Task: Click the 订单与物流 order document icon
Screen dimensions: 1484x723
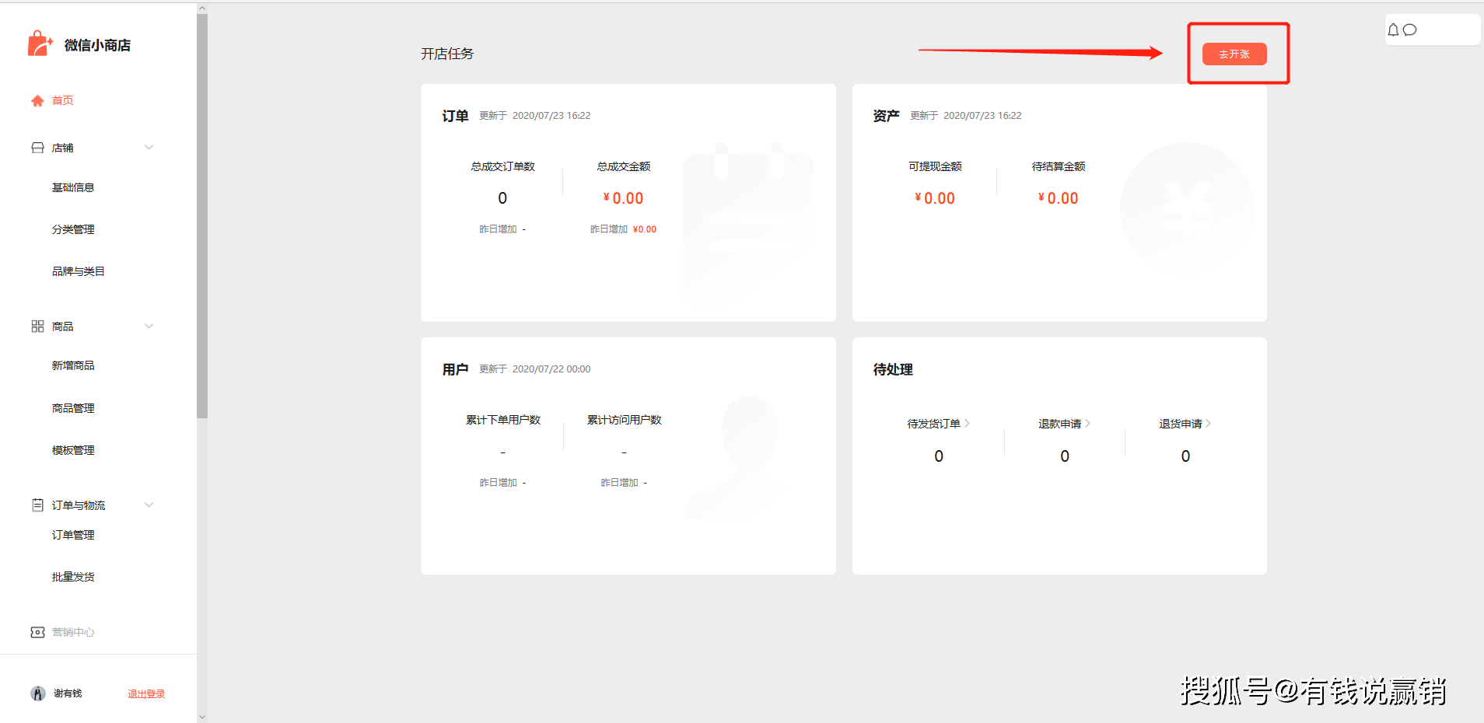Action: [x=37, y=505]
